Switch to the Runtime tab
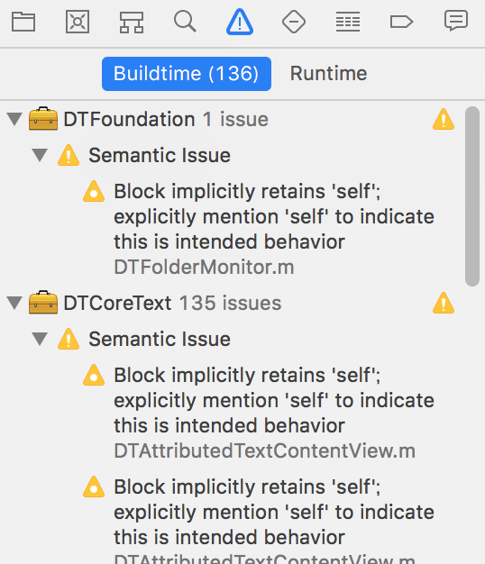Image resolution: width=485 pixels, height=564 pixels. [328, 74]
